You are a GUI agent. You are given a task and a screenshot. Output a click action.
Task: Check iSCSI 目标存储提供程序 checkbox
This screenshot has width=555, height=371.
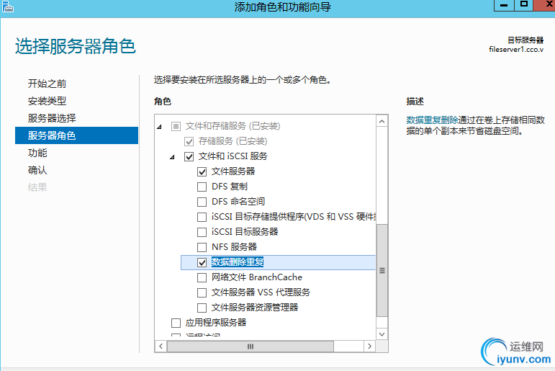pyautogui.click(x=202, y=217)
